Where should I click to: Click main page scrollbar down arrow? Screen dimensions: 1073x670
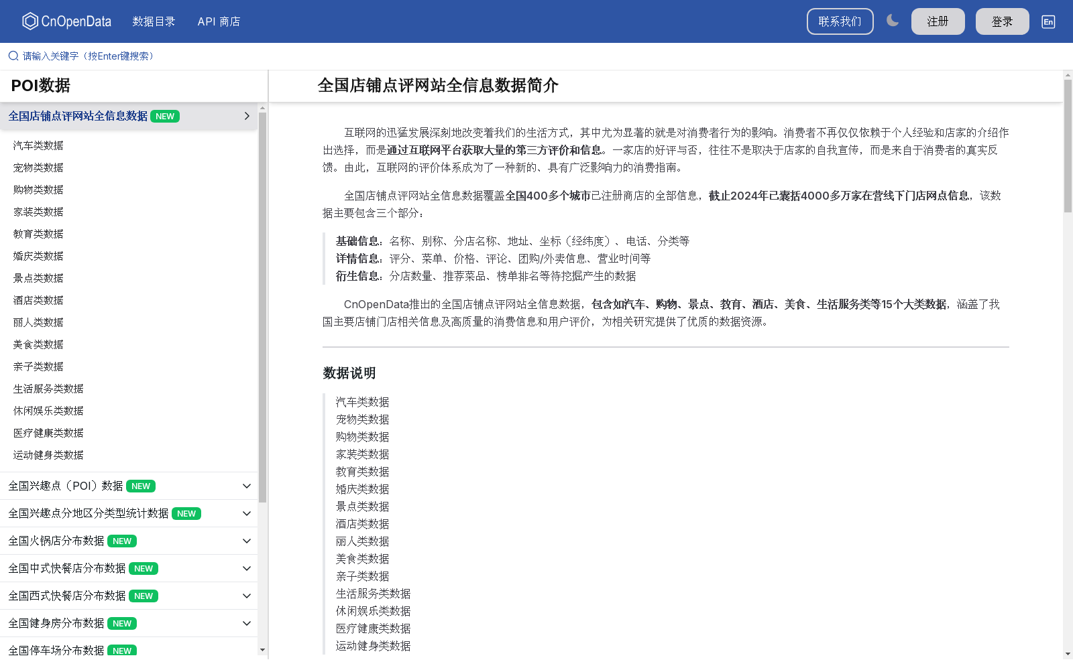point(1068,653)
